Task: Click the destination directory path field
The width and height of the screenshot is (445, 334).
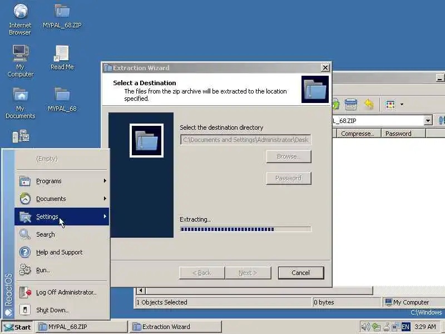Action: coord(245,140)
